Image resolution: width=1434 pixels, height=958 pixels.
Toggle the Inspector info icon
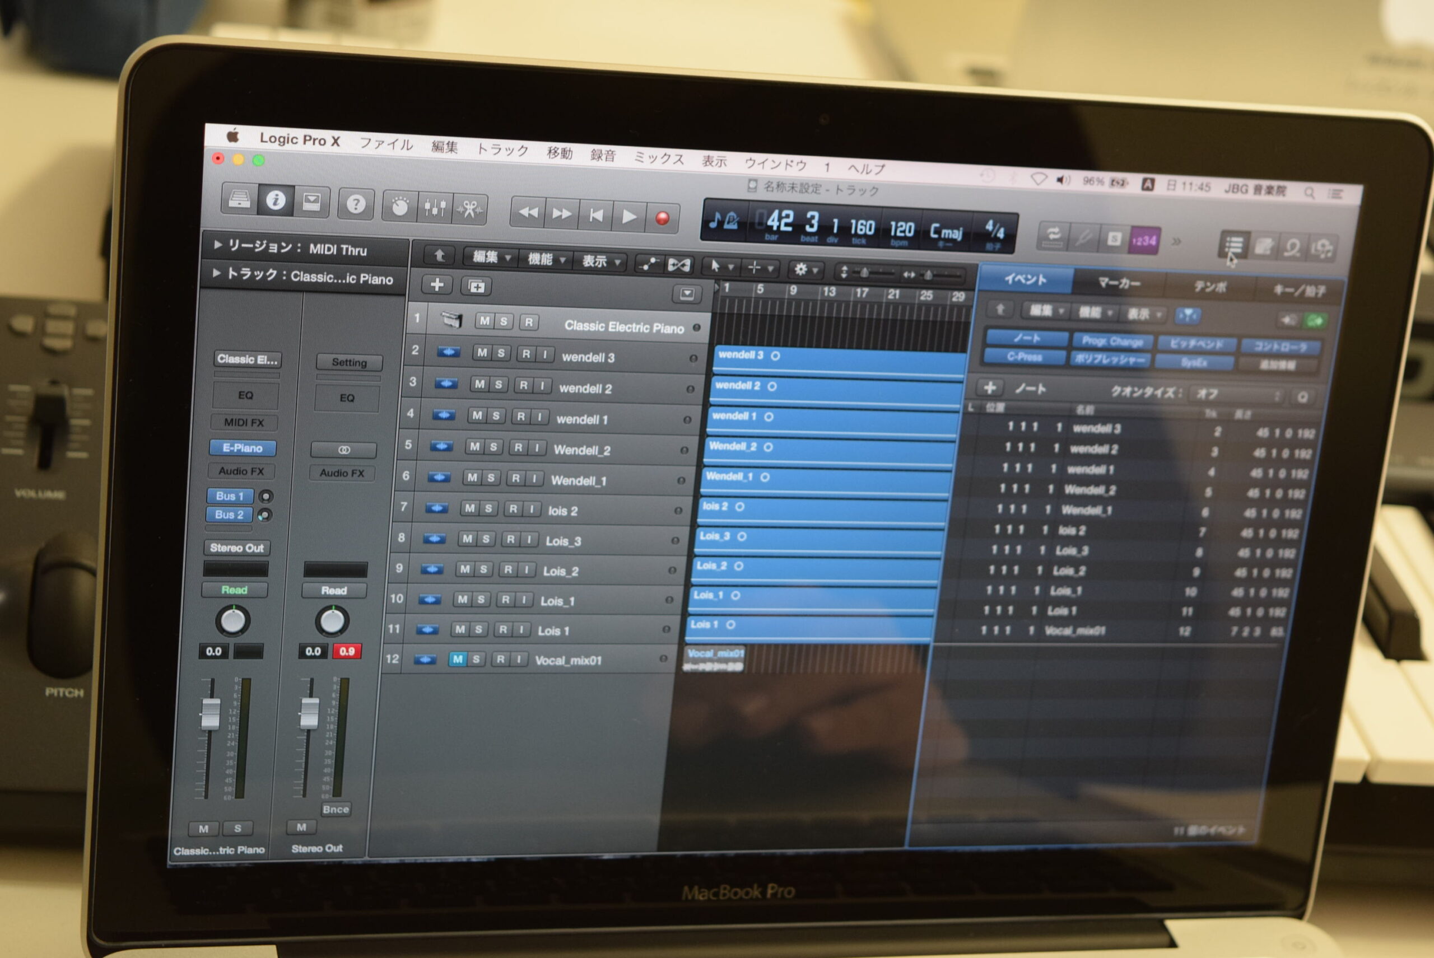275,200
